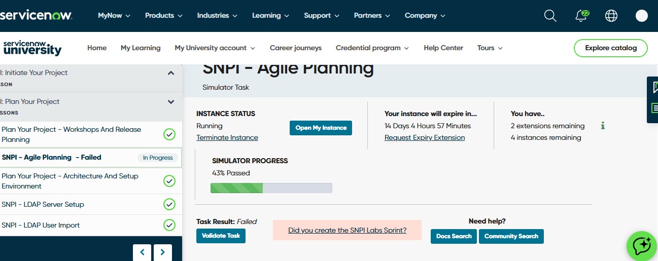Go to next lesson arrow

click(x=162, y=252)
